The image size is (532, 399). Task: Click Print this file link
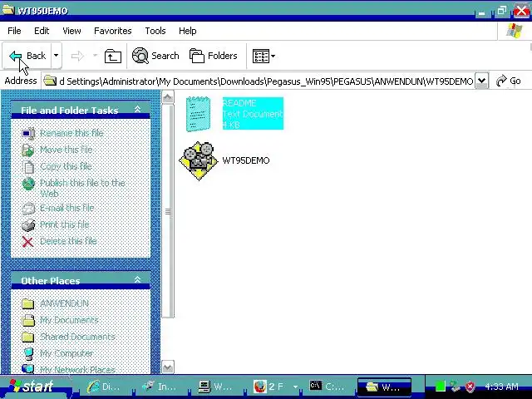[65, 224]
